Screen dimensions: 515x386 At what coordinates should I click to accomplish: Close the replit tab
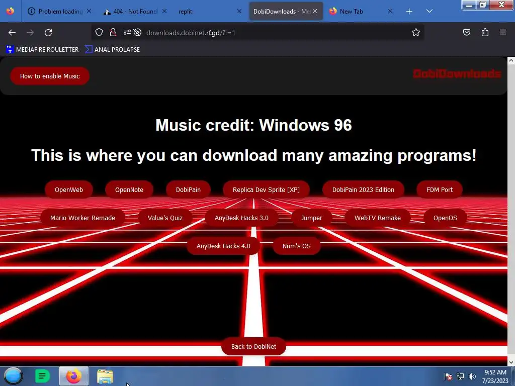(x=239, y=11)
